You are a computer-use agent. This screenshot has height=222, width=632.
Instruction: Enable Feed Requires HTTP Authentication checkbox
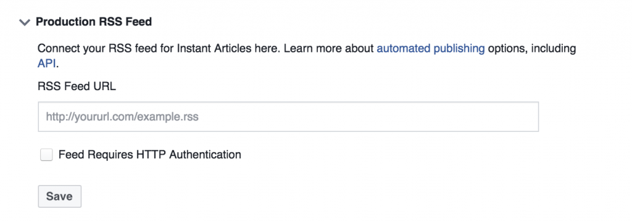click(x=46, y=155)
